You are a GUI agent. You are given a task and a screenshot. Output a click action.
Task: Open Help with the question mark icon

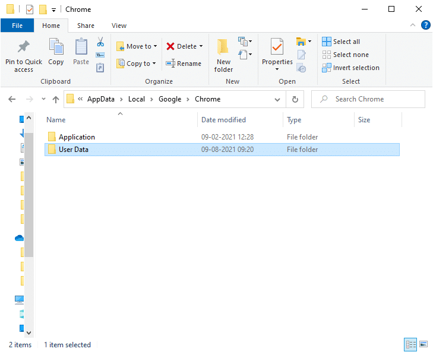point(425,25)
